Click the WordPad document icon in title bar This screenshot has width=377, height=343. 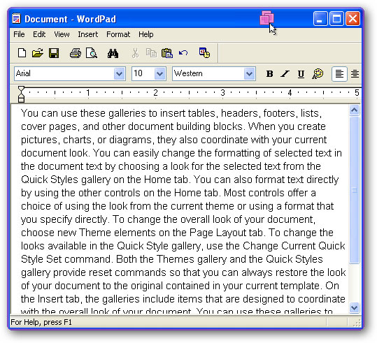point(16,18)
